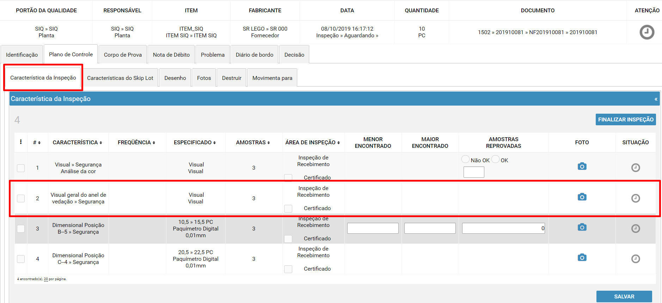
Task: Tick the row 4 selection checkbox
Action: pos(21,259)
